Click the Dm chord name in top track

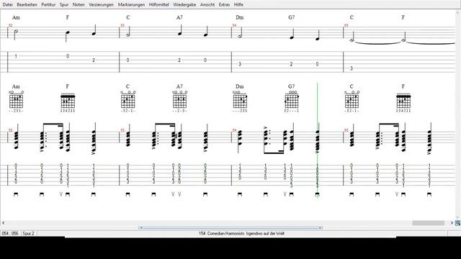coord(240,17)
